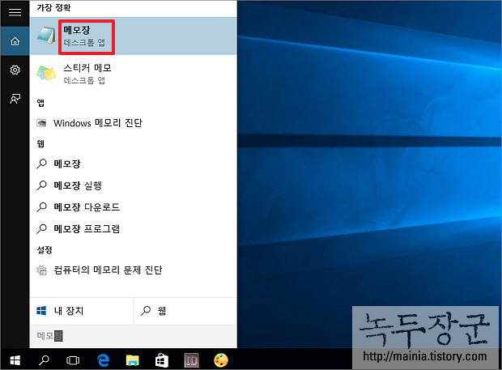The width and height of the screenshot is (502, 370).
Task: Switch to the 웹 search tab
Action: tap(185, 311)
